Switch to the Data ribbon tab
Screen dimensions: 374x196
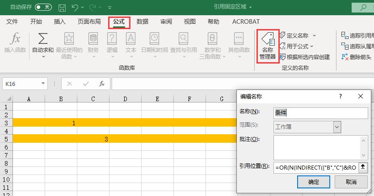(143, 21)
